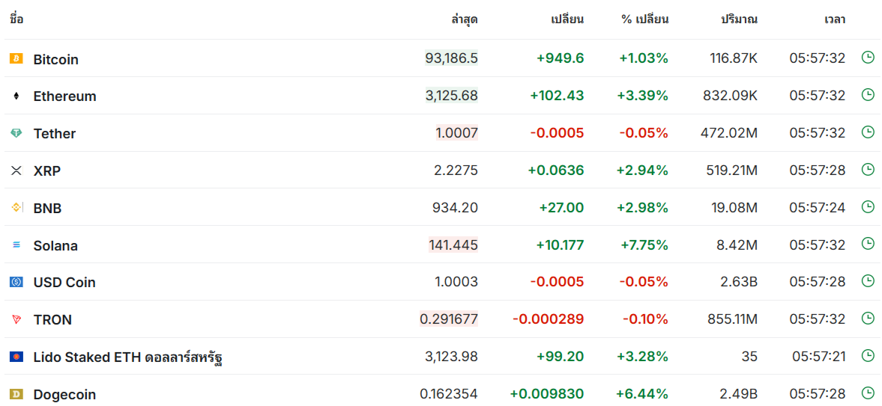
Task: Click the Dogecoin logo icon
Action: (16, 394)
